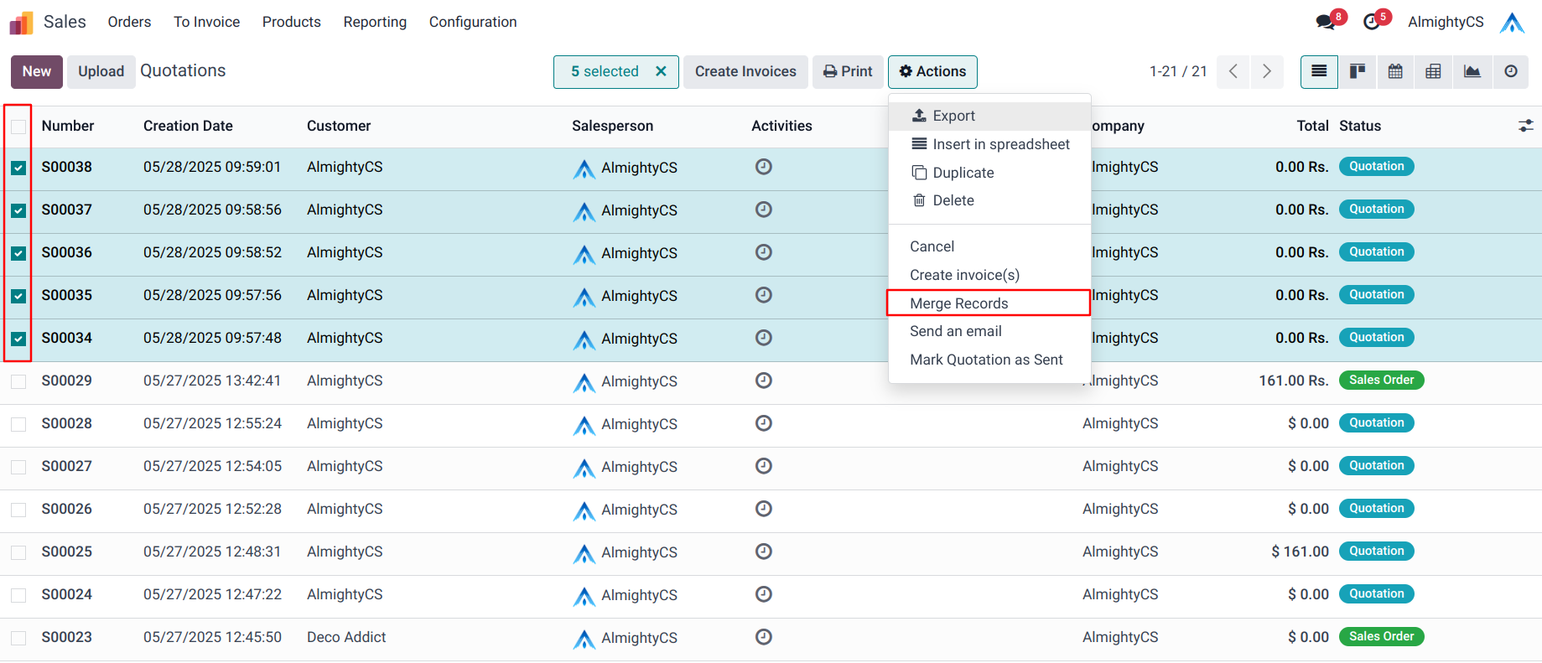Clear the 5 selected records
1542x663 pixels.
[661, 72]
